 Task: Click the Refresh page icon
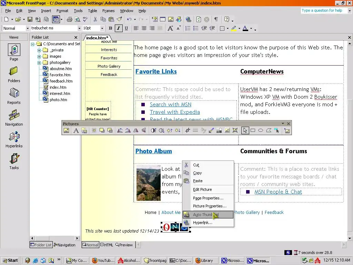199,19
